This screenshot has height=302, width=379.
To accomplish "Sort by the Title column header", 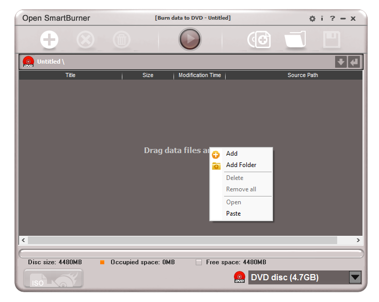I will click(70, 75).
